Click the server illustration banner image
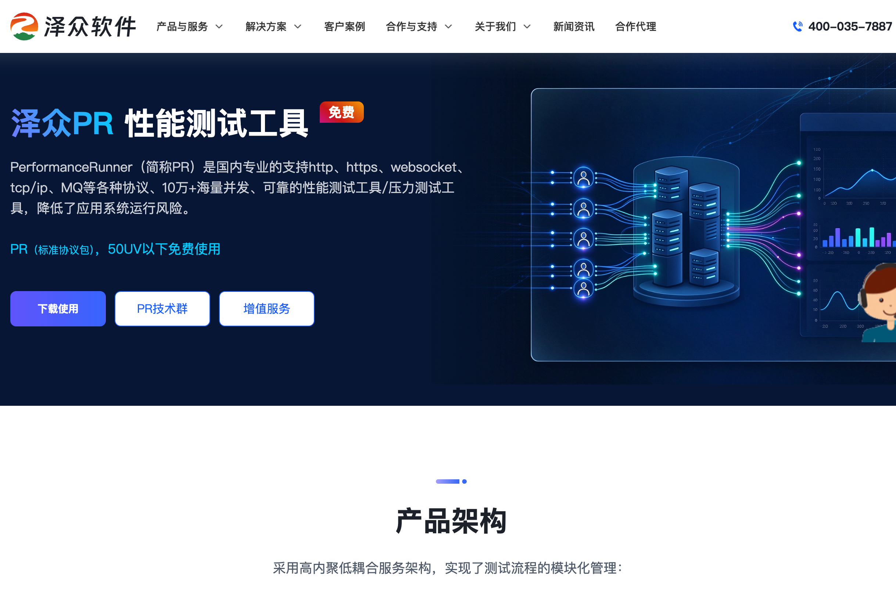 (x=713, y=225)
